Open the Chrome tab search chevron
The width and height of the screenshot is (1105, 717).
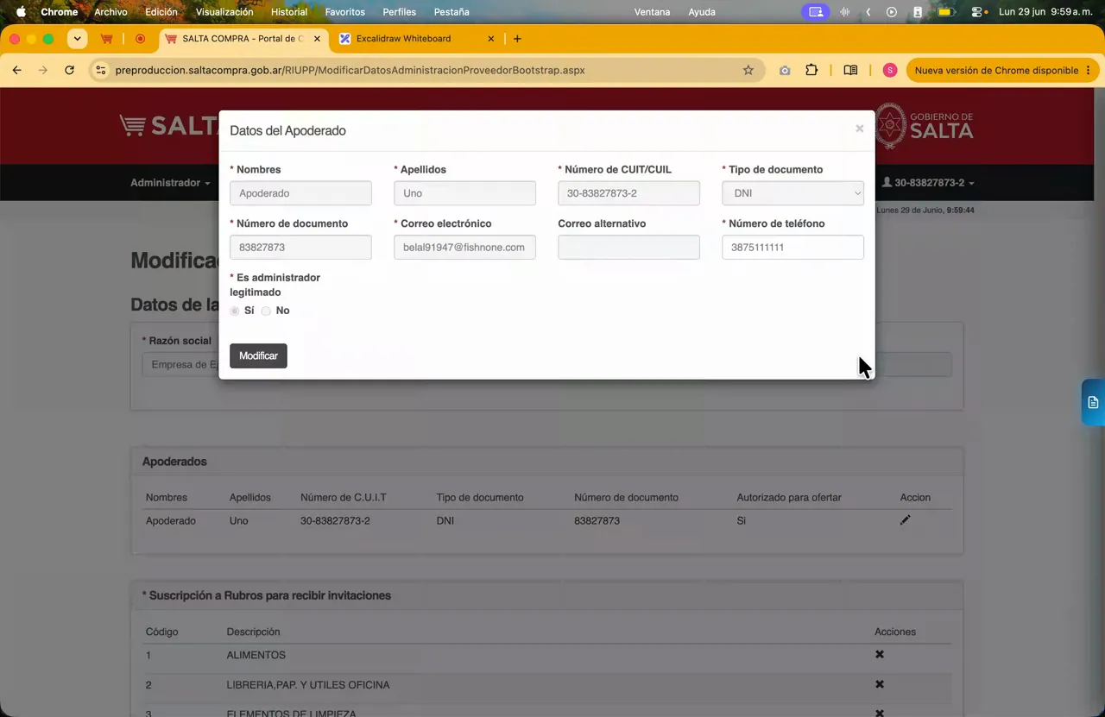tap(78, 39)
